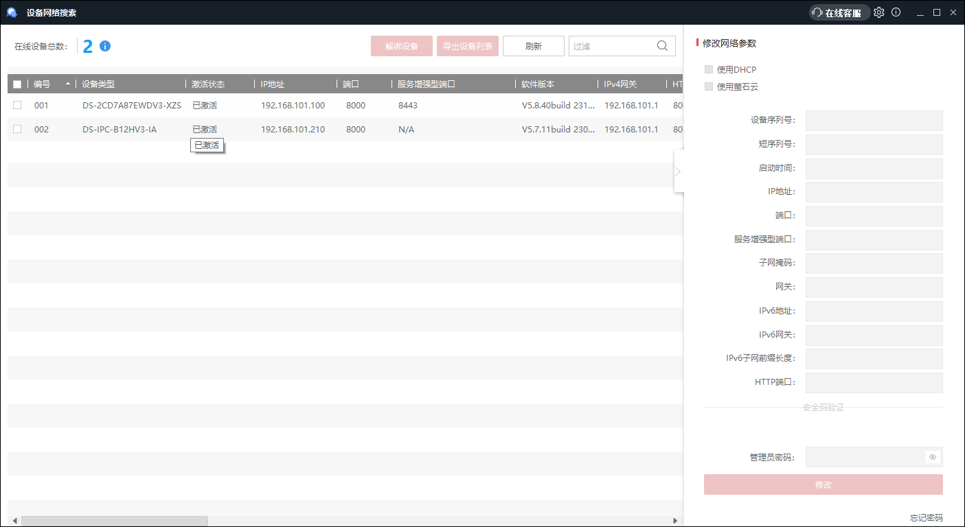The height and width of the screenshot is (527, 965).
Task: Click right arrow of horizontal scrollbar
Action: 675,521
